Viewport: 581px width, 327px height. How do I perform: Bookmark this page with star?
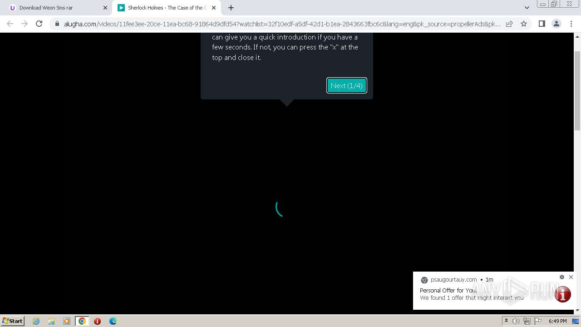[x=524, y=24]
